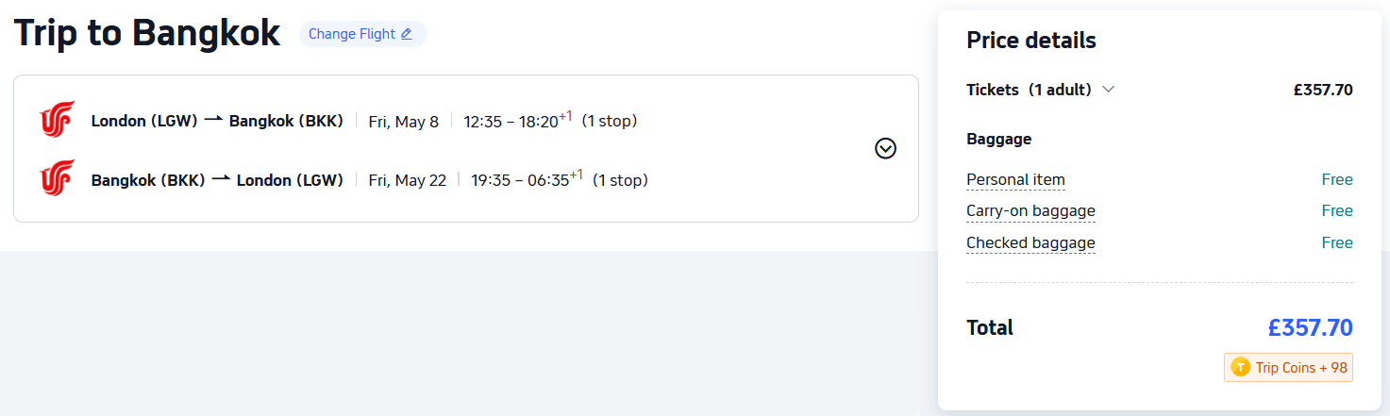Open the Personal item baggage info
This screenshot has height=416, width=1390.
coord(1015,180)
